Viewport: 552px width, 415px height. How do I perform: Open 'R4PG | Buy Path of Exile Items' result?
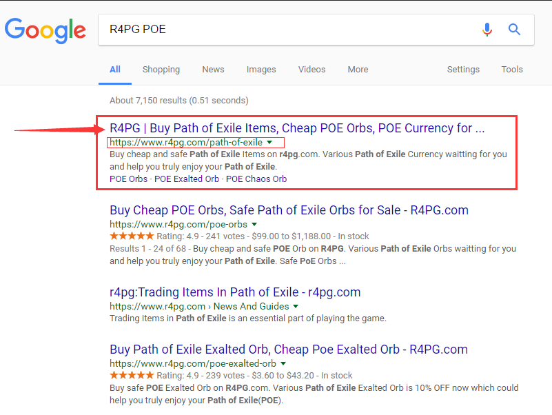point(297,128)
